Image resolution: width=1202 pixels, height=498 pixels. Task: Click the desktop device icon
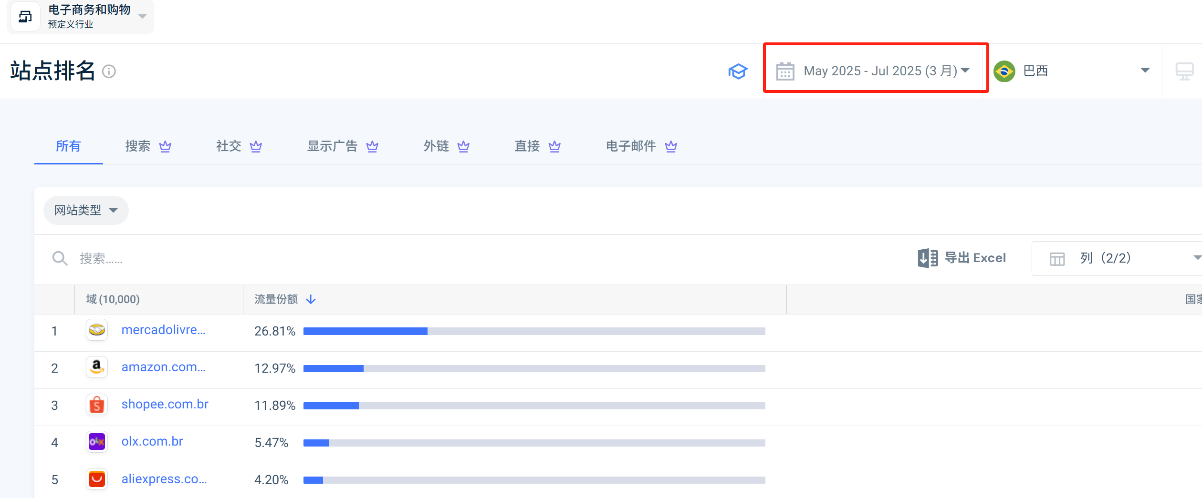coord(1184,71)
